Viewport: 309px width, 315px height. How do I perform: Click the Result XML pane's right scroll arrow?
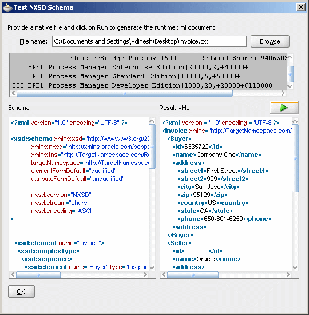(288, 274)
